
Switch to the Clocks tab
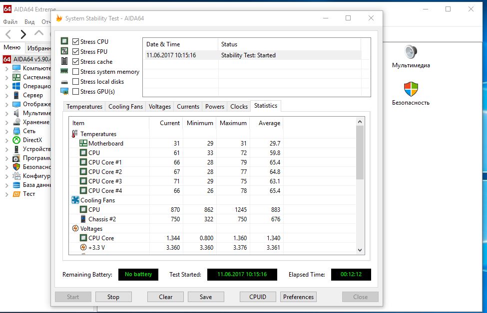[239, 106]
